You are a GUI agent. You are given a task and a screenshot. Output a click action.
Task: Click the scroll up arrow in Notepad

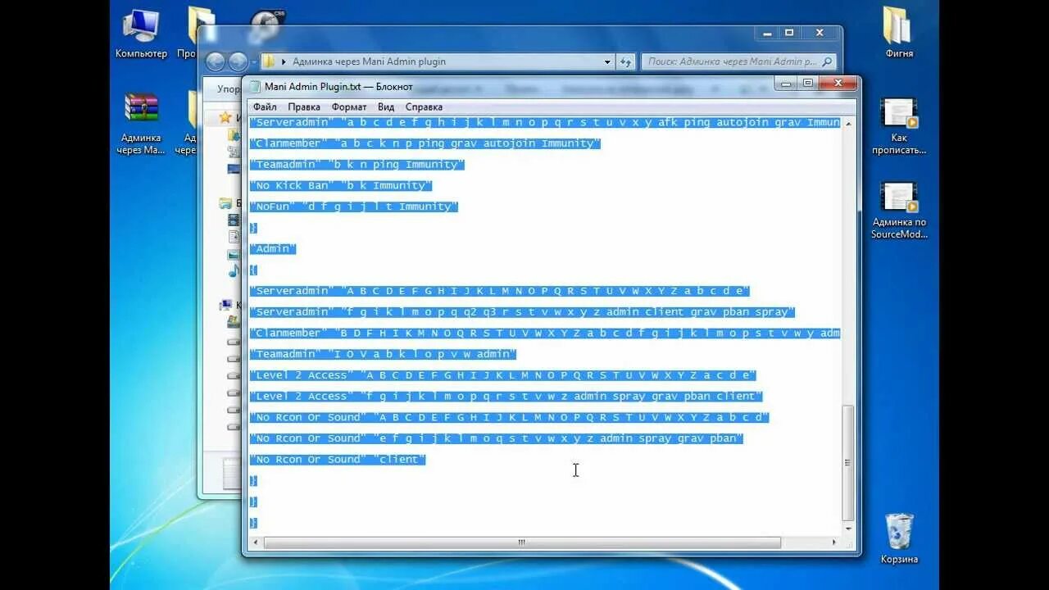tap(848, 123)
